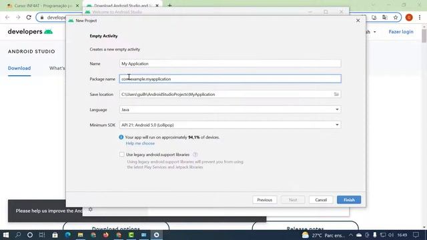Click the taskbar clock showing 16:49
Image resolution: width=427 pixels, height=240 pixels.
pyautogui.click(x=402, y=235)
